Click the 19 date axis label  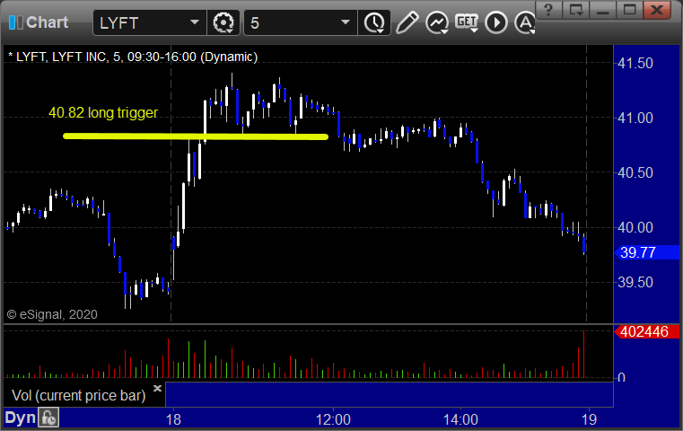point(589,419)
